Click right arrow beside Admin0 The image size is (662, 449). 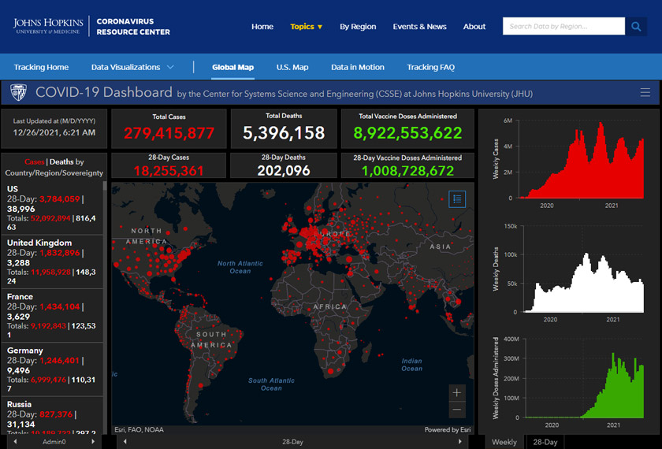click(92, 442)
